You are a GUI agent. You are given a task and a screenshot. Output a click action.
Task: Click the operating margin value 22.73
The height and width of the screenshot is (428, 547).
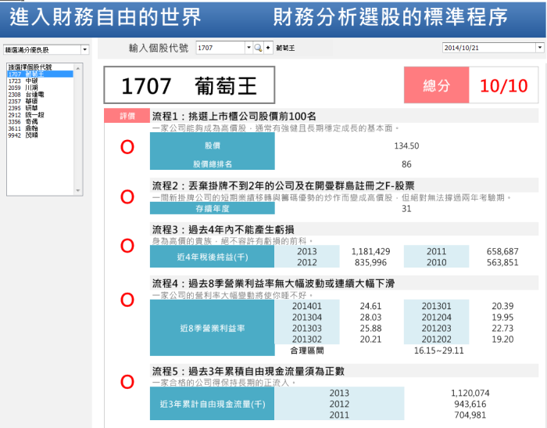[502, 329]
